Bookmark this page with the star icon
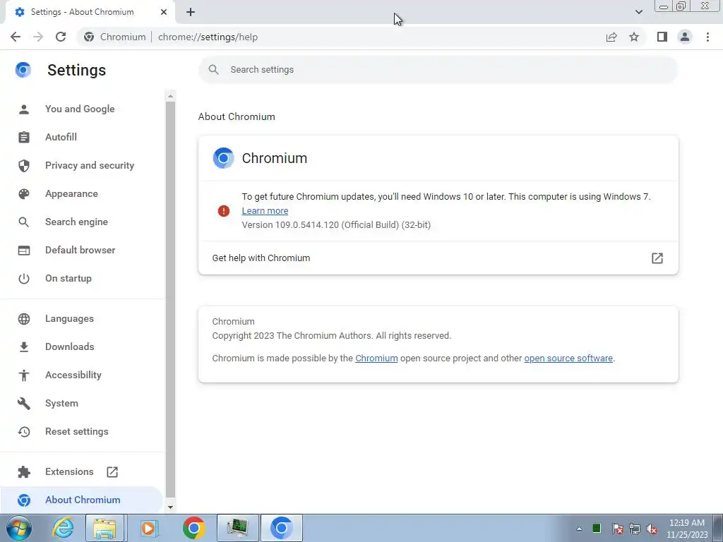The width and height of the screenshot is (723, 542). (x=634, y=37)
